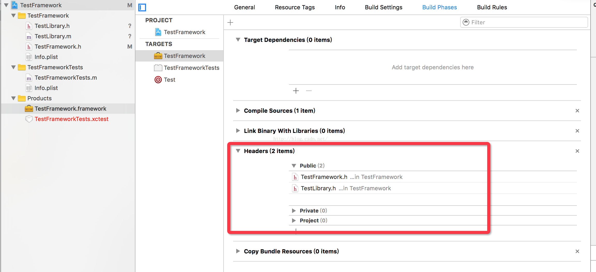Click the M status badge on project root
This screenshot has width=596, height=272.
coord(130,5)
